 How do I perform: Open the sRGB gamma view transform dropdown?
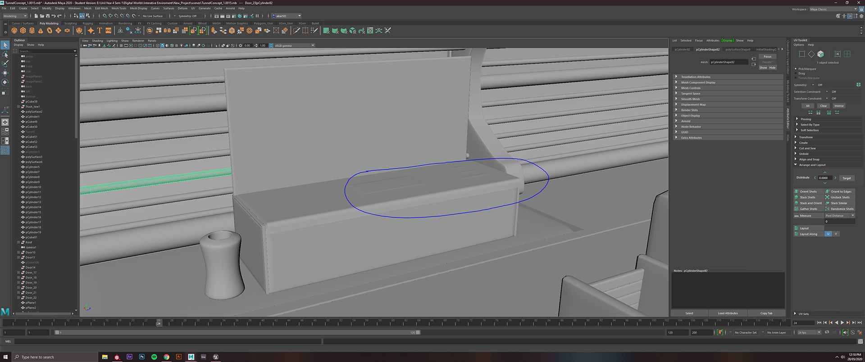(x=294, y=45)
